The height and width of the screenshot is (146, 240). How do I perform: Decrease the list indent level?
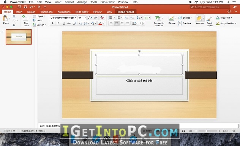[126, 18]
